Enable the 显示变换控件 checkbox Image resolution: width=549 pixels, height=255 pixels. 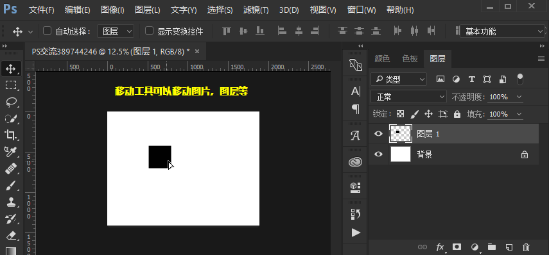[149, 31]
